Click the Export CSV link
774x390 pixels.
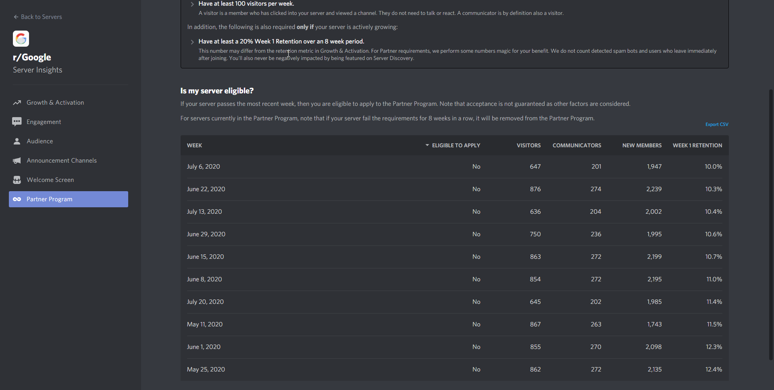coord(717,124)
